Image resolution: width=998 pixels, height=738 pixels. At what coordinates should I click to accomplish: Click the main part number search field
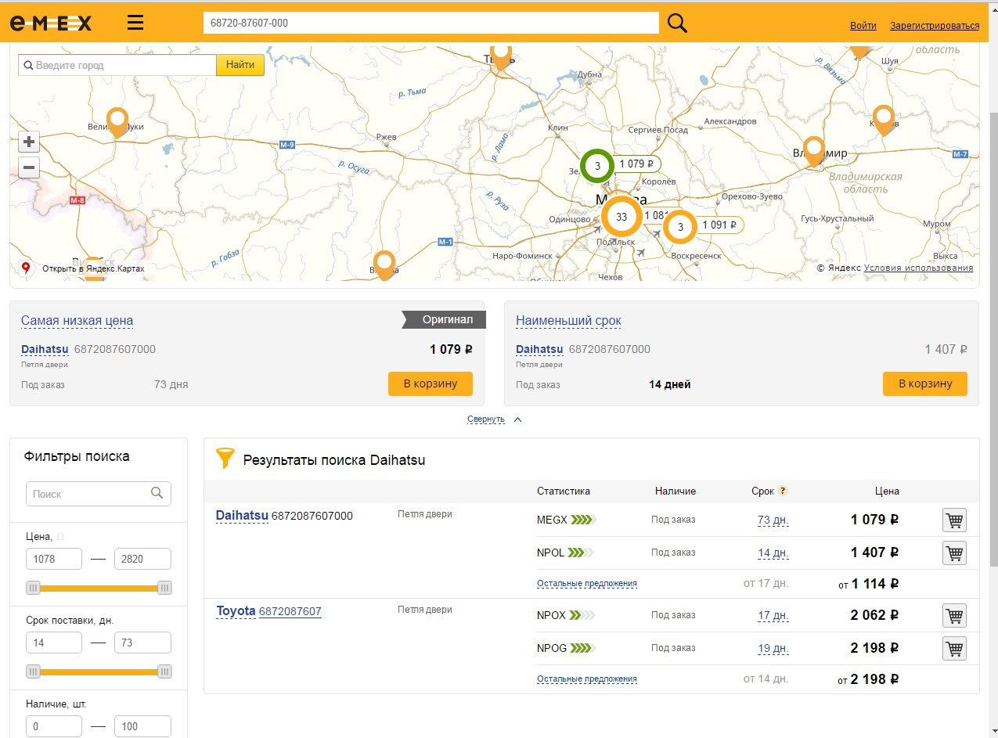pos(431,23)
